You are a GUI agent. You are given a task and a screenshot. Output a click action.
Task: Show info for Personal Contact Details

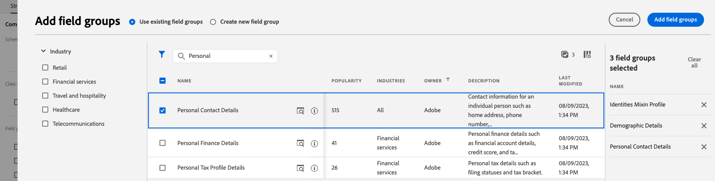[x=314, y=111]
